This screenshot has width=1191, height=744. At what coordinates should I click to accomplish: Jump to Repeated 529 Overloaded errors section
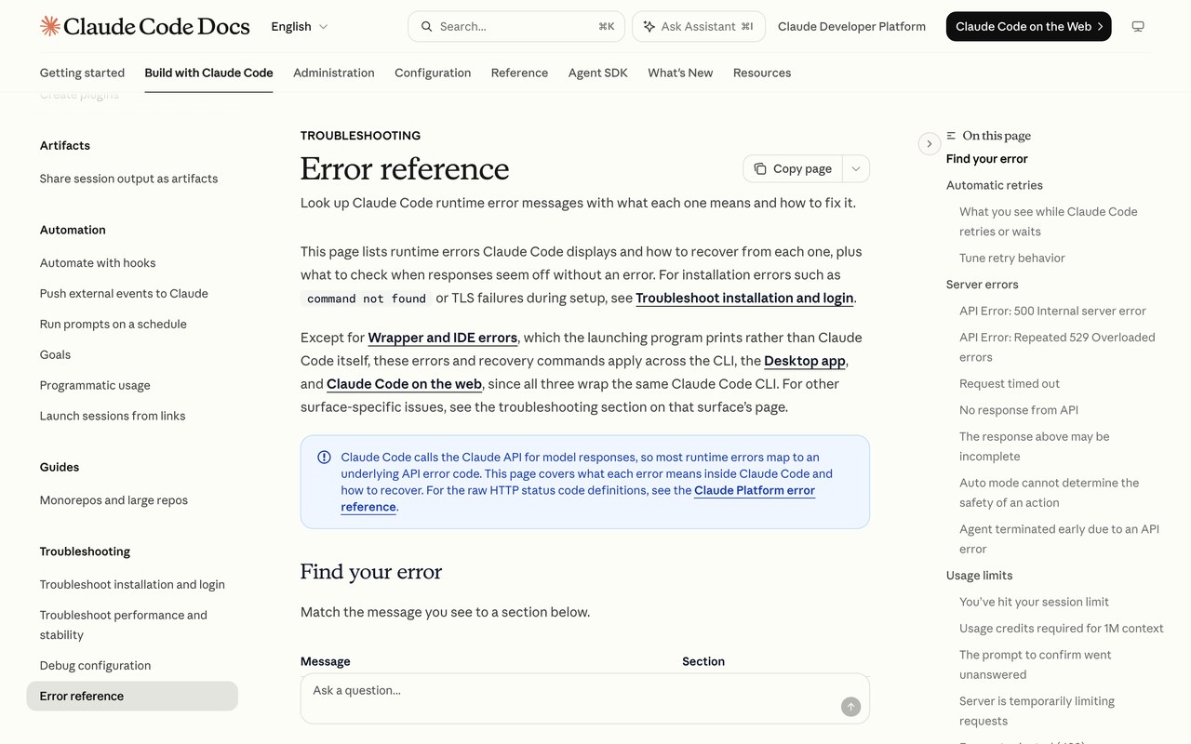pyautogui.click(x=1057, y=347)
